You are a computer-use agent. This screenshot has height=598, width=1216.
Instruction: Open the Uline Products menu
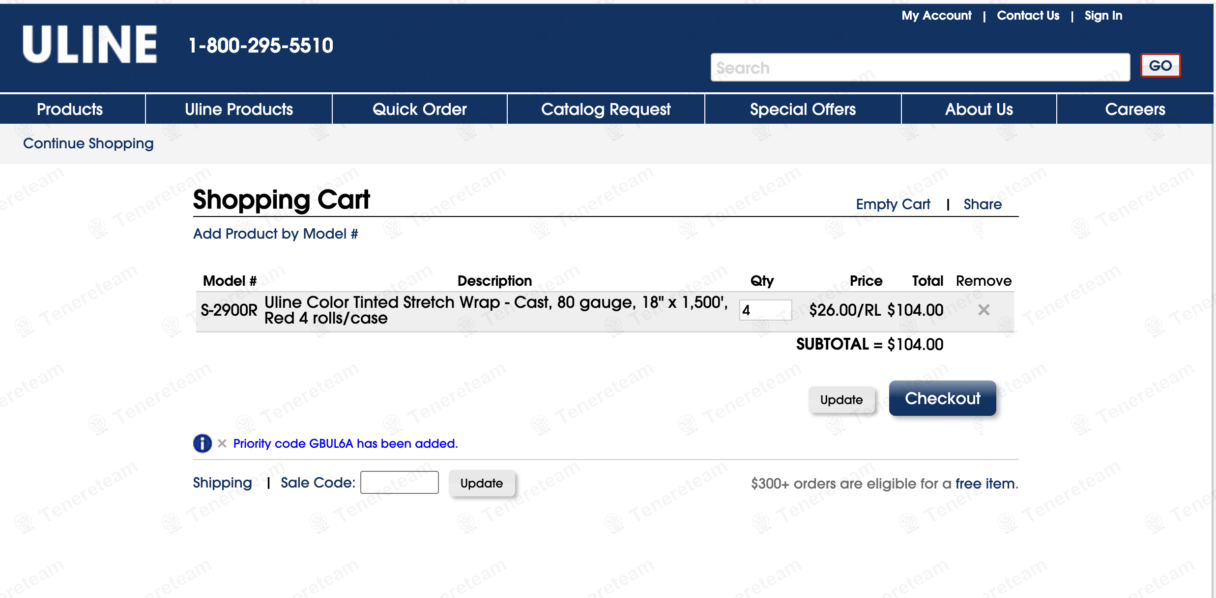pos(239,109)
